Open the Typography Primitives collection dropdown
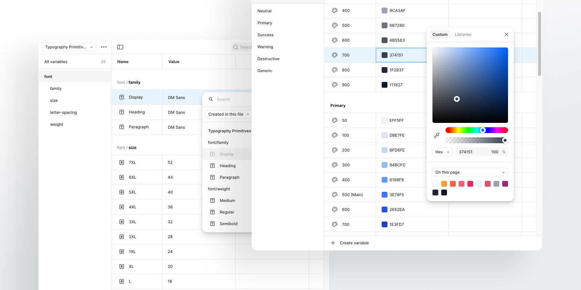Screen dimensions: 581x290 (x=69, y=47)
